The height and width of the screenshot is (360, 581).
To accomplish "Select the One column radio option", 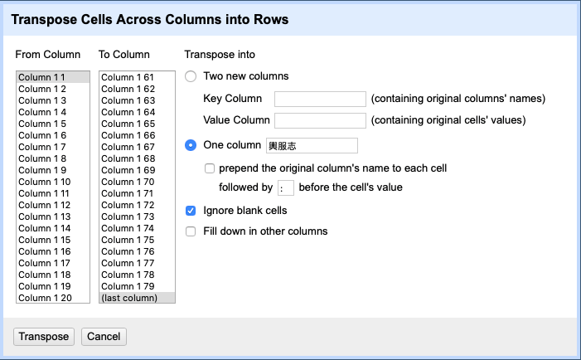I will coord(191,145).
